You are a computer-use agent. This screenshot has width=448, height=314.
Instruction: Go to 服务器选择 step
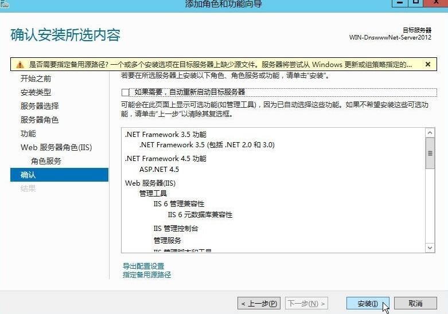pos(40,106)
